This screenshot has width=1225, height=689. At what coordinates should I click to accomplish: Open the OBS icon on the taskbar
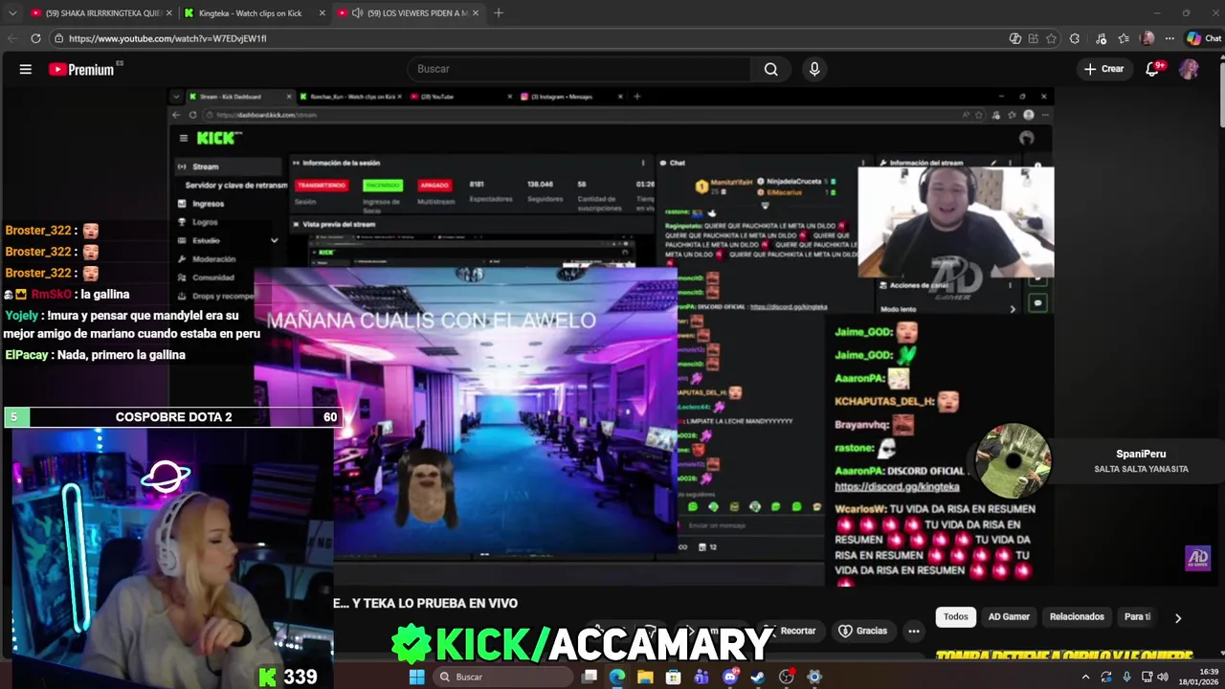pos(787,677)
